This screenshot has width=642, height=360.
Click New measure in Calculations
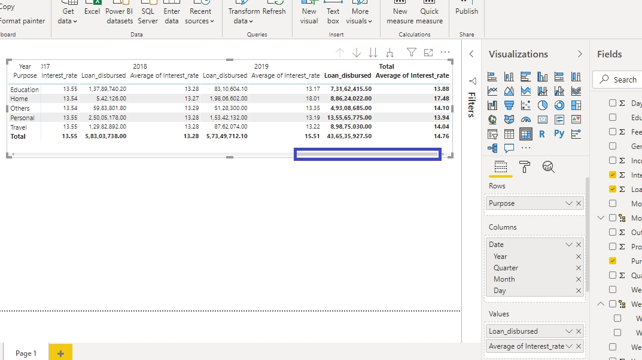click(x=400, y=16)
